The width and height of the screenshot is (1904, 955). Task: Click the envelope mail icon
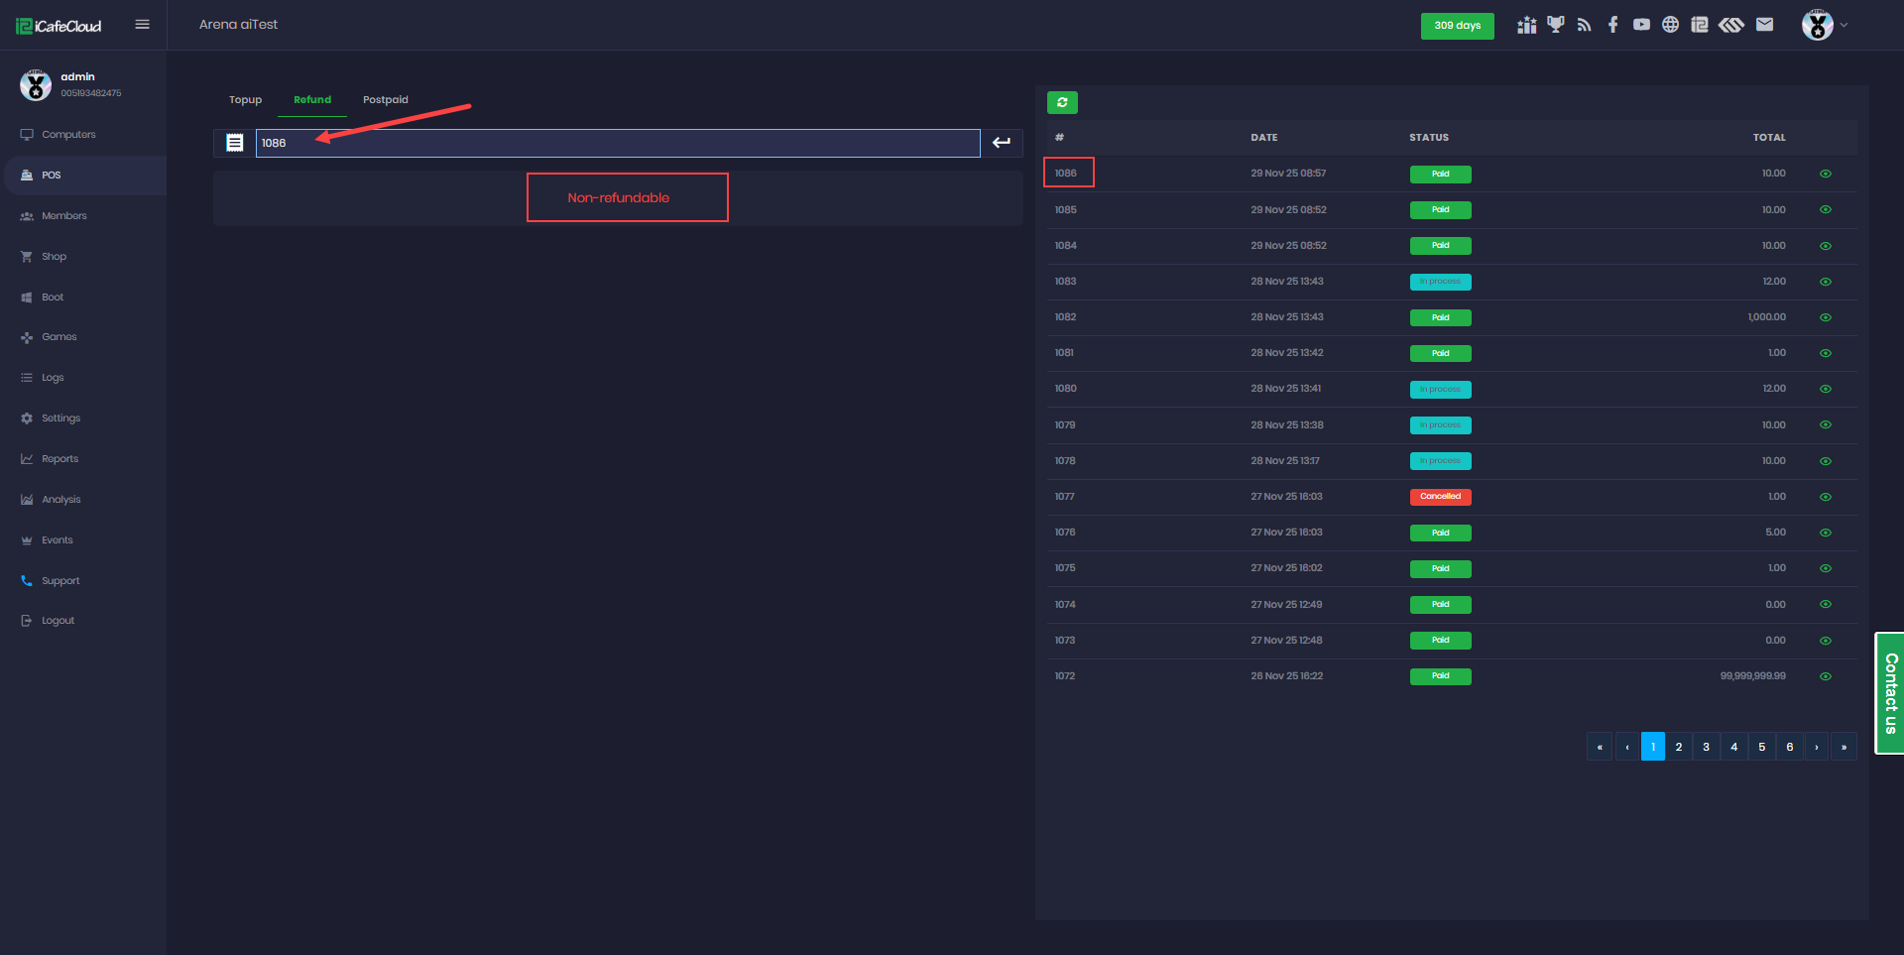click(1764, 25)
